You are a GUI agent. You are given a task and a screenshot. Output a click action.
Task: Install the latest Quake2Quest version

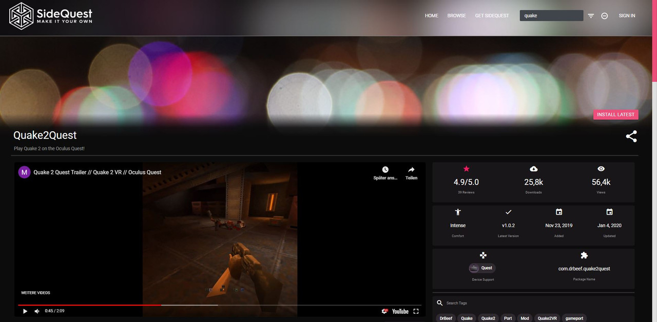click(615, 114)
